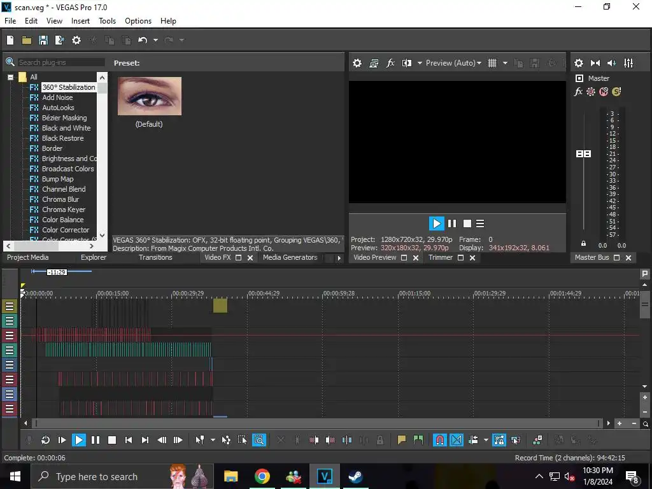The width and height of the screenshot is (652, 489).
Task: Select Bézier Masking effect
Action: pyautogui.click(x=64, y=118)
